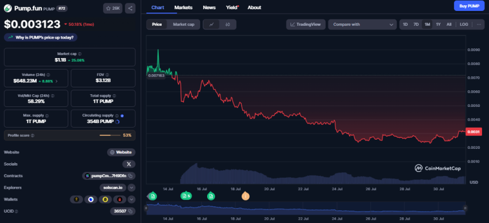Viewport: 489px width, 223px height.
Task: Click the 0.007163 opening price label
Action: coord(156,76)
